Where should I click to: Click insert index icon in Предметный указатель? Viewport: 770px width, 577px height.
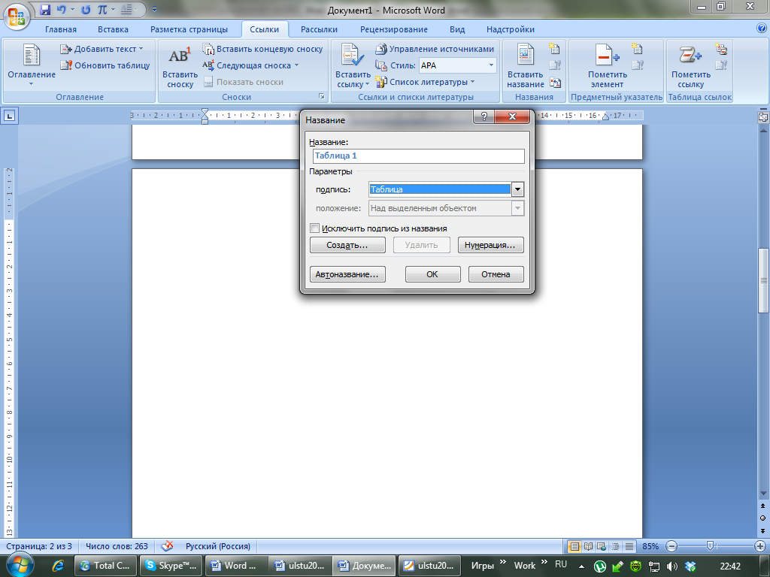(638, 49)
